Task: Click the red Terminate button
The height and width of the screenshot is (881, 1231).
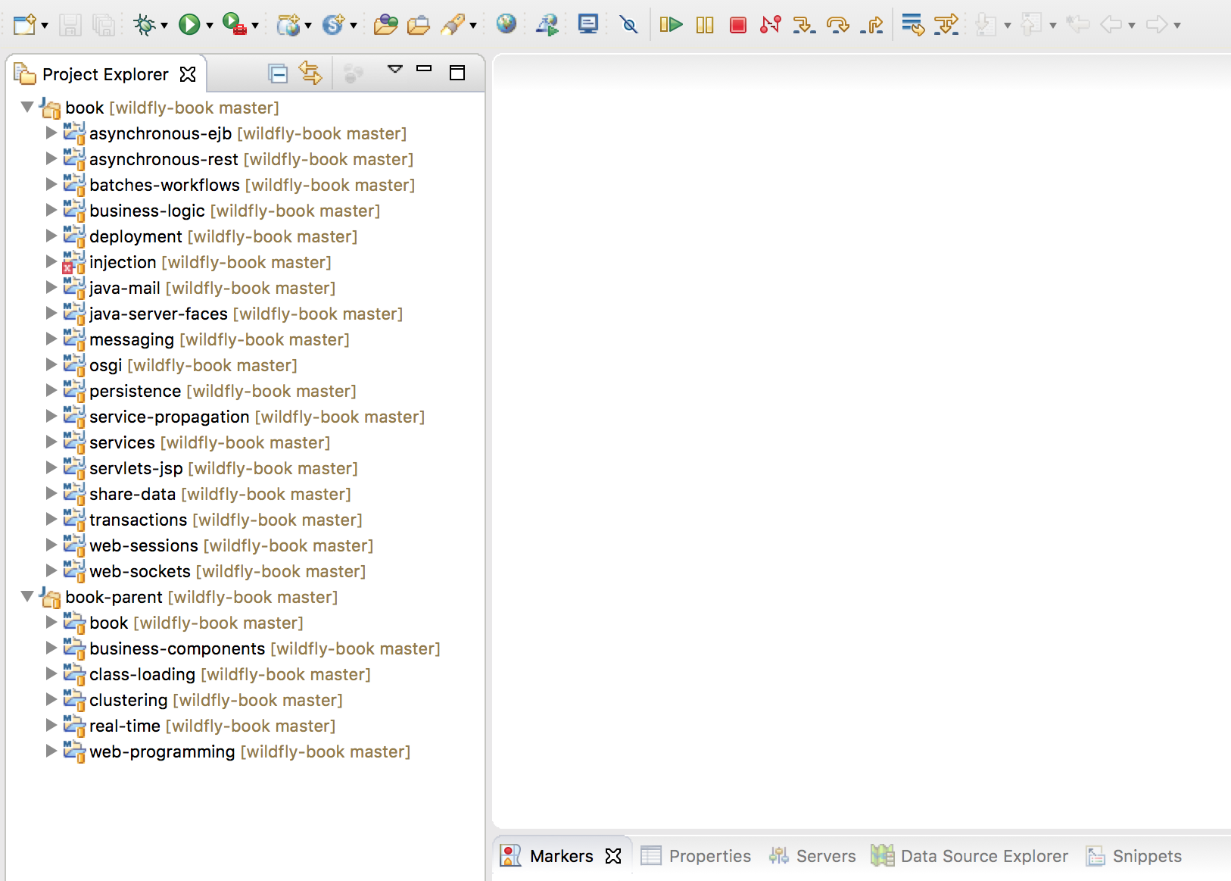Action: (x=738, y=26)
